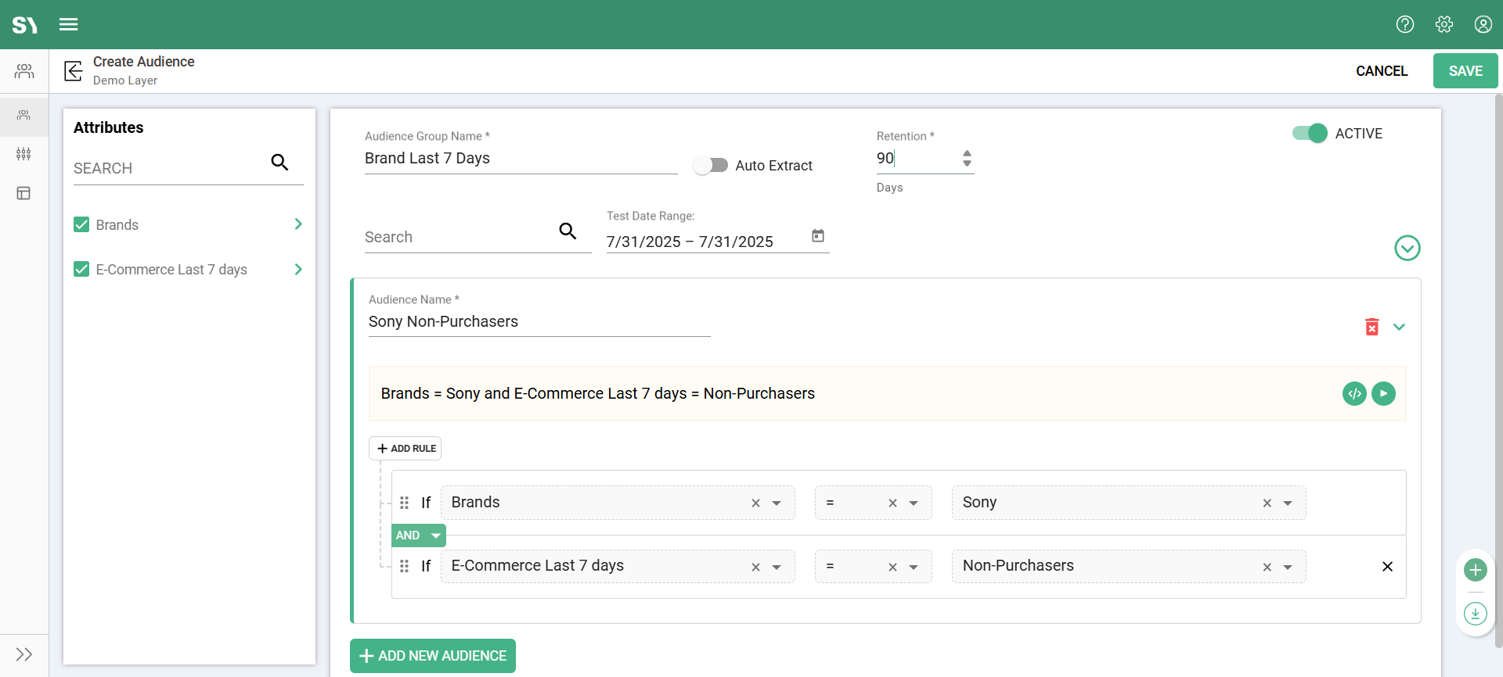Click the help question mark icon
The image size is (1503, 677).
1404,24
